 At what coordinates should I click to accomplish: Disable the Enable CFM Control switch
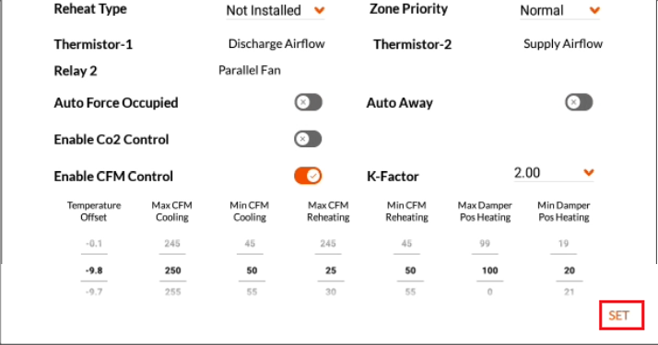[308, 176]
